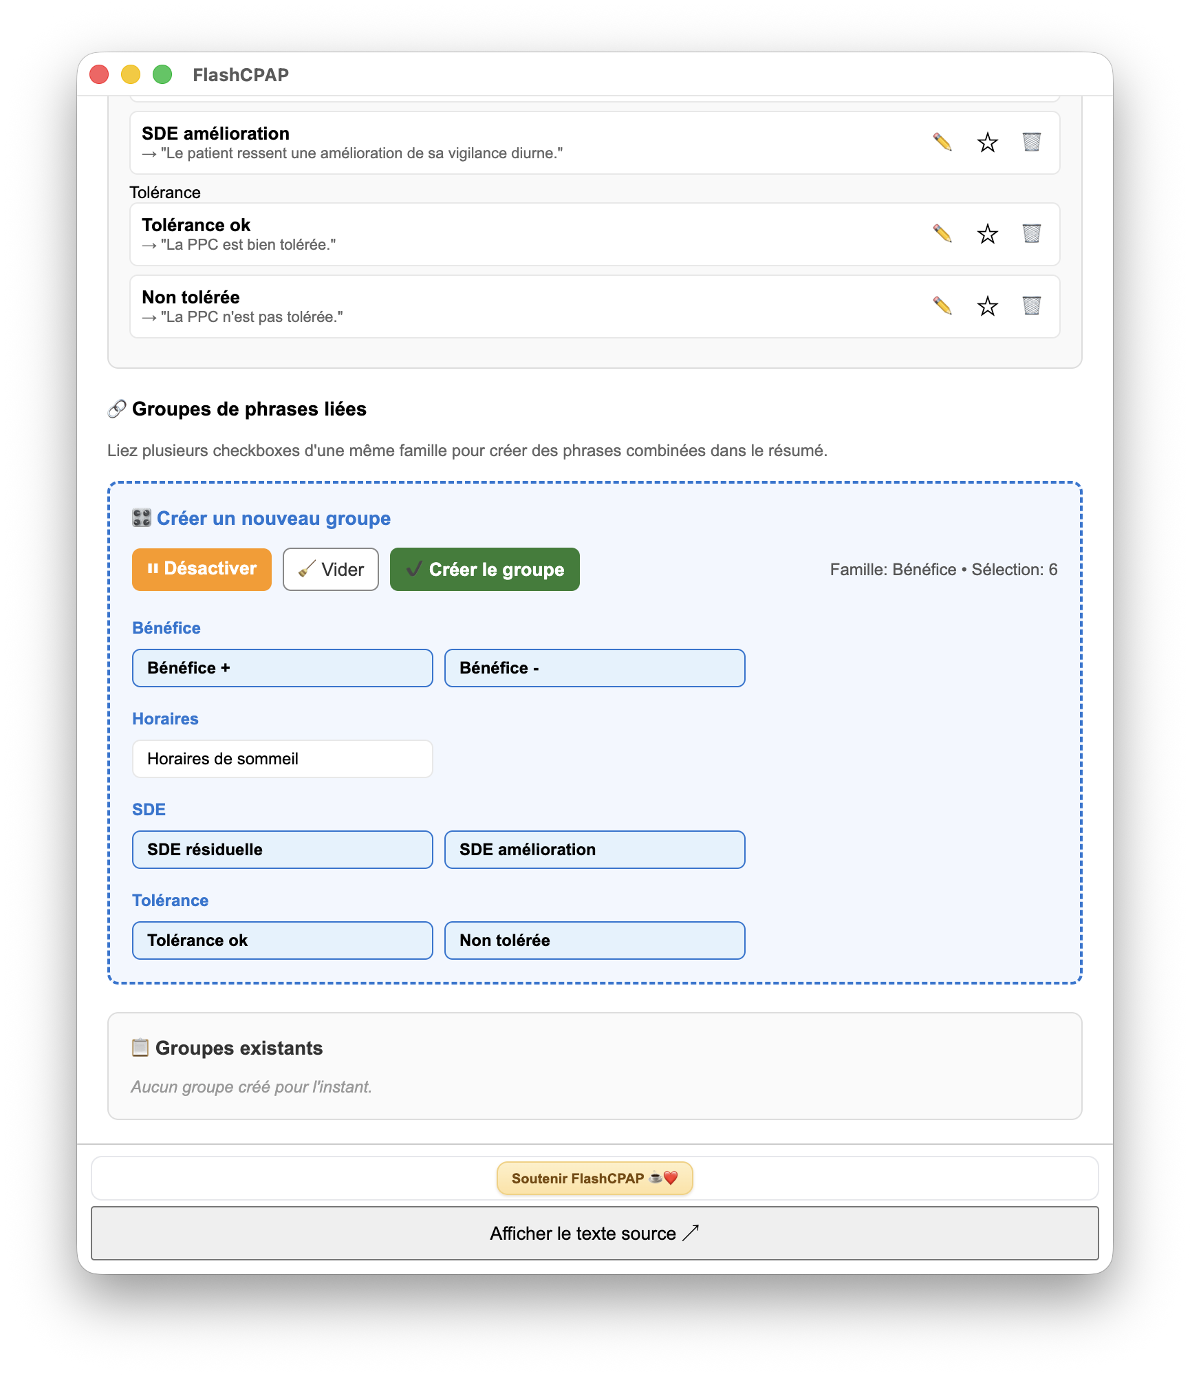Edit the Non tolérée phrase
Screen dimensions: 1190x1376
tap(942, 306)
